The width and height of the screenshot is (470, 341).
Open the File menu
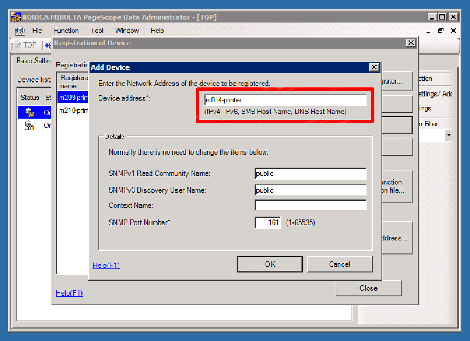pos(37,31)
